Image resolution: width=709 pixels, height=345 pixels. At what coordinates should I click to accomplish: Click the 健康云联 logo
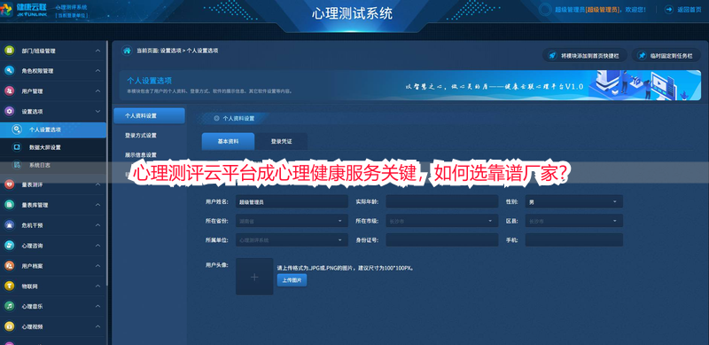click(x=23, y=10)
